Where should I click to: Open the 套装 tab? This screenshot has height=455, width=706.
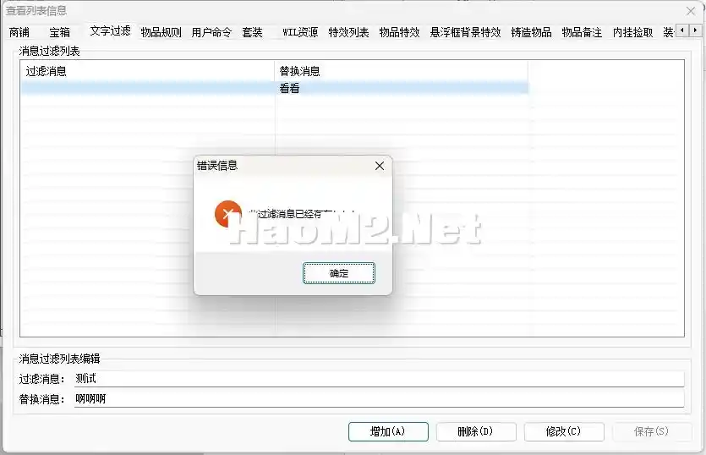pos(252,32)
